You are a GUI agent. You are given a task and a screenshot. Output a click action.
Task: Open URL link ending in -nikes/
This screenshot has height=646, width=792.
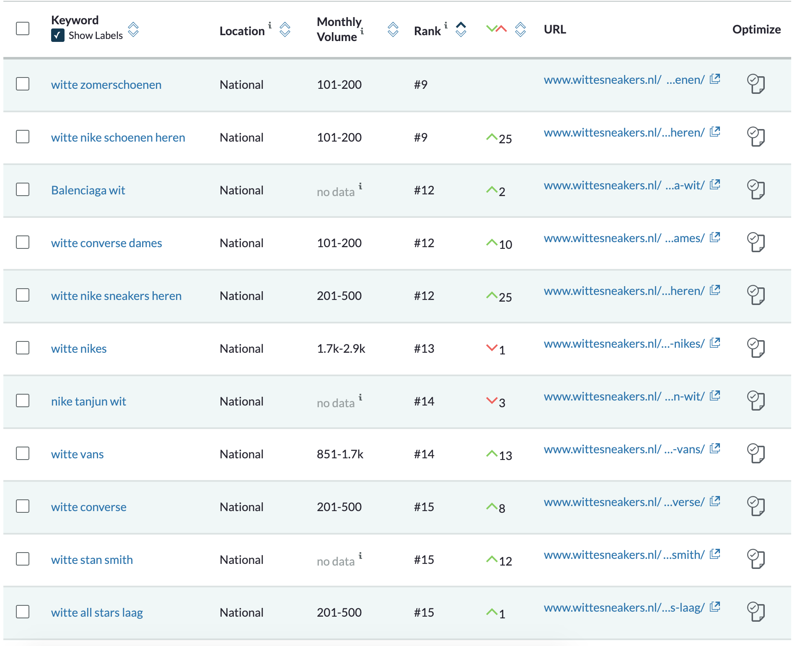pyautogui.click(x=624, y=344)
